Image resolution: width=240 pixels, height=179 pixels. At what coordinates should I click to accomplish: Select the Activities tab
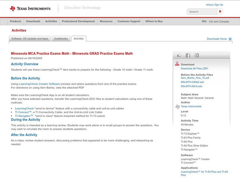(79, 38)
